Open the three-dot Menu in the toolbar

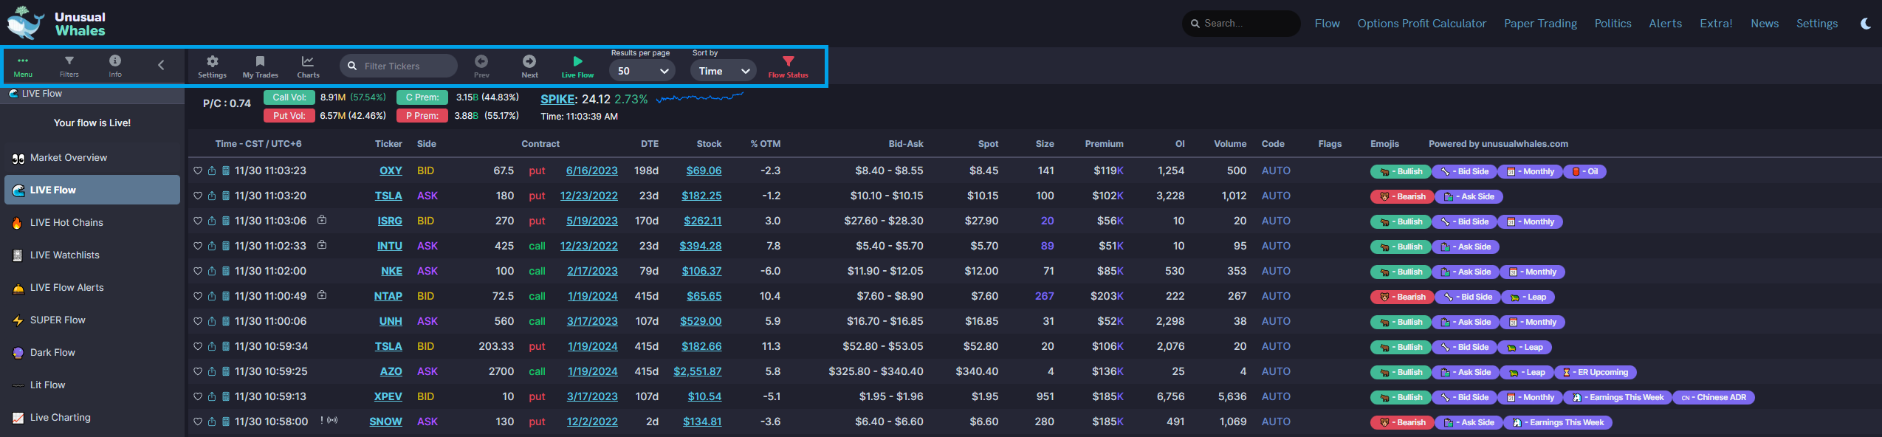coord(23,66)
